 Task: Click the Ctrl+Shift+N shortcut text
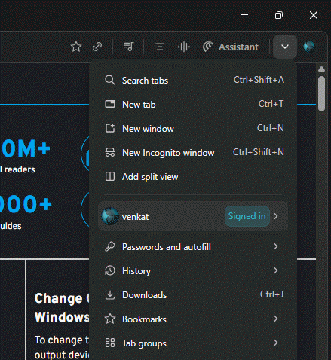point(259,152)
